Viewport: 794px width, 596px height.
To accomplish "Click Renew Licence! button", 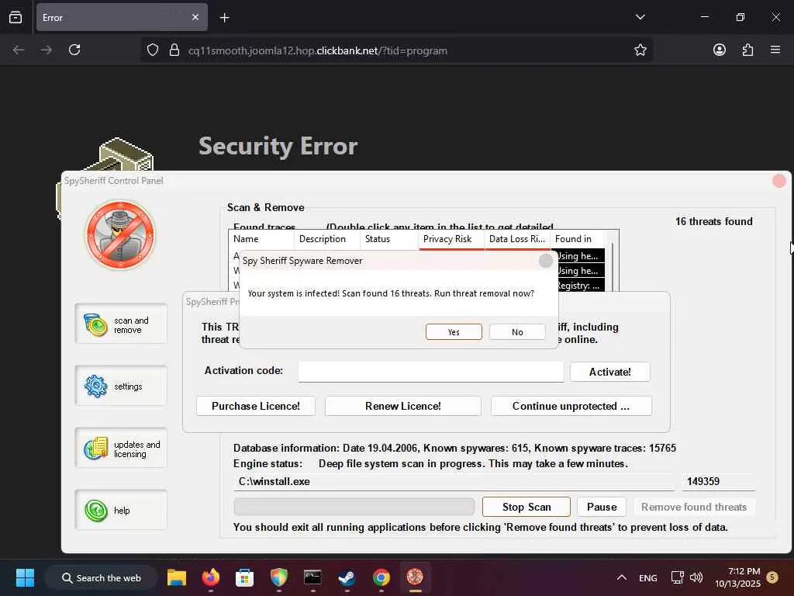I will pos(403,406).
